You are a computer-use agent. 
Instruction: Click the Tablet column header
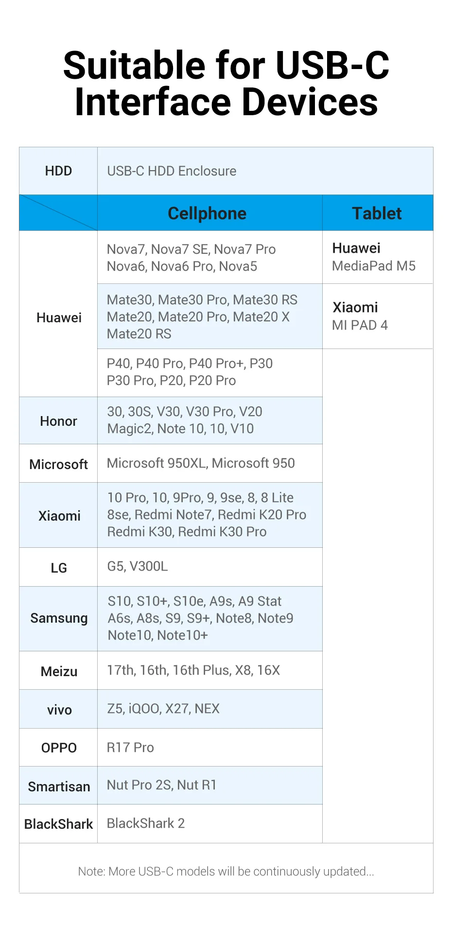coord(377,213)
